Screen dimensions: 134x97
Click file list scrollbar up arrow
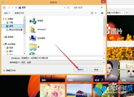[x=104, y=17]
